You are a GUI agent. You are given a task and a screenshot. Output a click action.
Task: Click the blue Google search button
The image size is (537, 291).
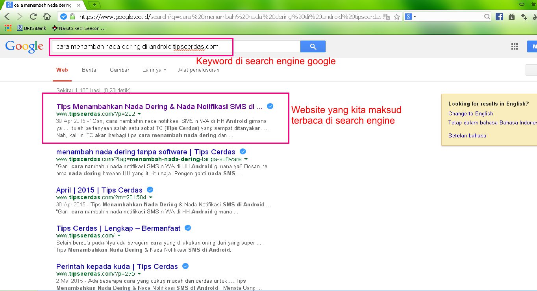(x=313, y=46)
